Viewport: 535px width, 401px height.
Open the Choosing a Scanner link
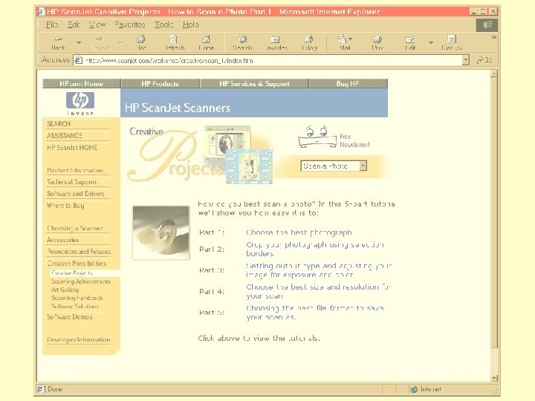75,228
